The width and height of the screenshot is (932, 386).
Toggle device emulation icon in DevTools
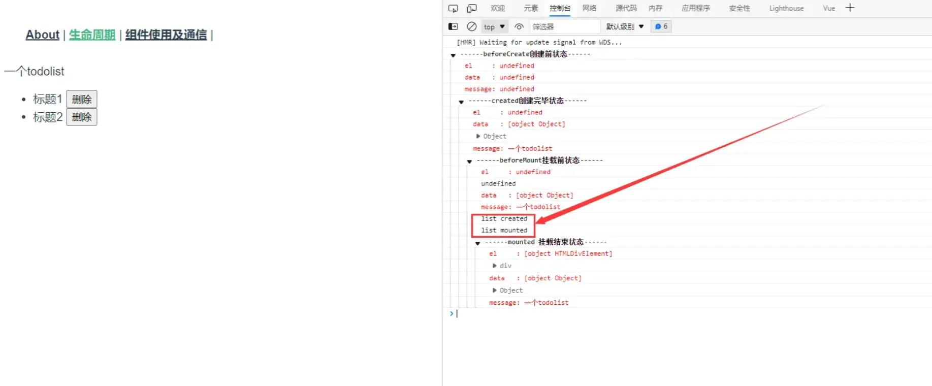pos(472,8)
